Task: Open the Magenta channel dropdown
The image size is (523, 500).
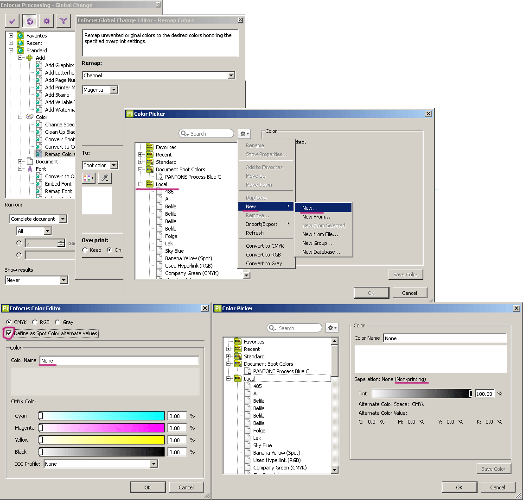Action: (114, 90)
